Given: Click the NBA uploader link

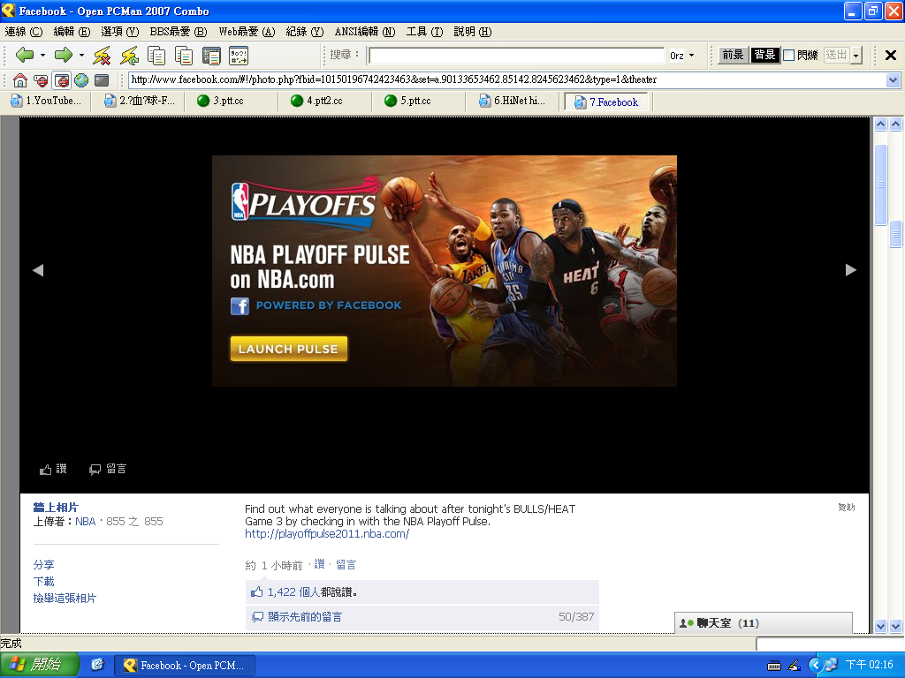Looking at the screenshot, I should point(86,522).
